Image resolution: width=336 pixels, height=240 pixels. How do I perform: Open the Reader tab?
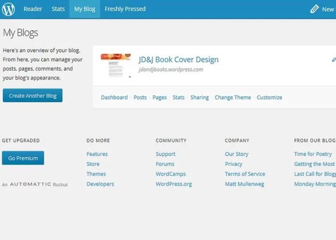[33, 9]
